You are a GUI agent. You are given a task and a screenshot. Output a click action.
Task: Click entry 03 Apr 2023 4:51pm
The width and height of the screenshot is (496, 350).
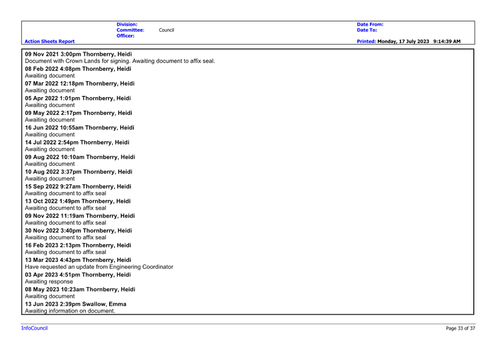[x=78, y=275]
